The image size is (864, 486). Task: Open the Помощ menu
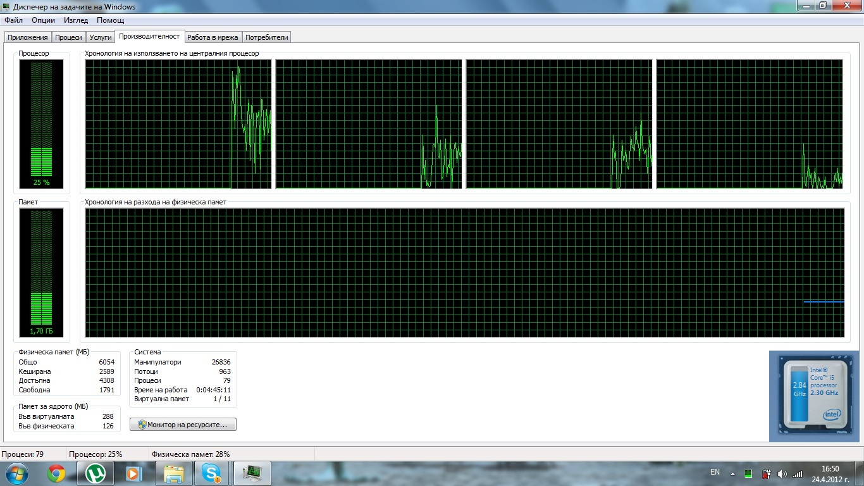point(110,20)
